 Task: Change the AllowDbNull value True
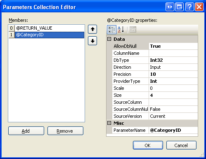173,46
